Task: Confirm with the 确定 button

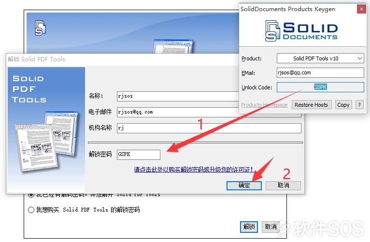Action: click(244, 185)
